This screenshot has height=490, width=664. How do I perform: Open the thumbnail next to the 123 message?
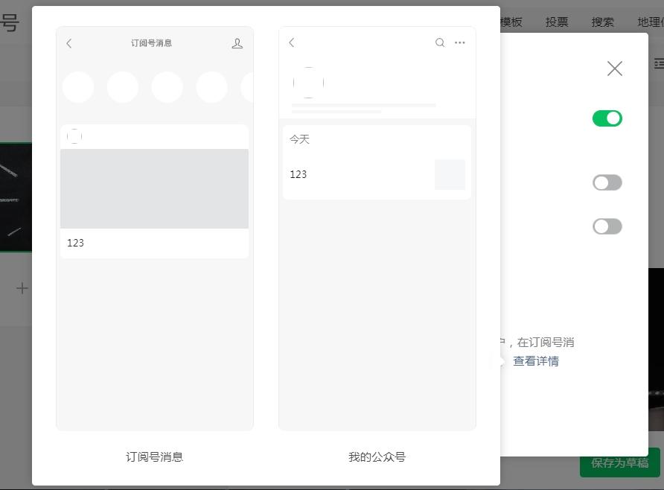(x=450, y=174)
